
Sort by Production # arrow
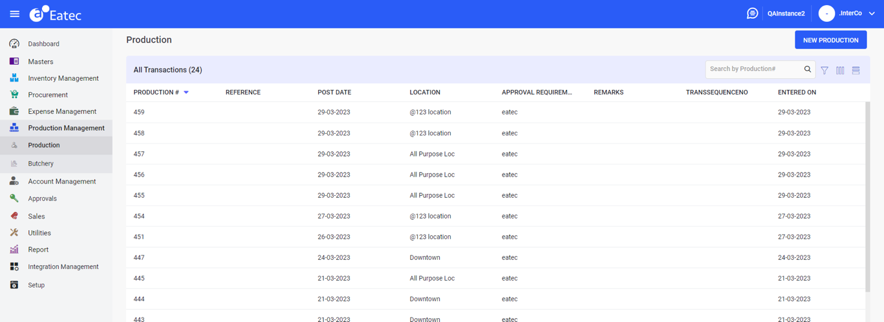186,92
